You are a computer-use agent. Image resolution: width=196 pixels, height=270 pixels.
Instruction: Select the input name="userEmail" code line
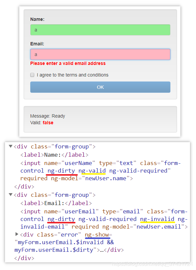pos(104,219)
